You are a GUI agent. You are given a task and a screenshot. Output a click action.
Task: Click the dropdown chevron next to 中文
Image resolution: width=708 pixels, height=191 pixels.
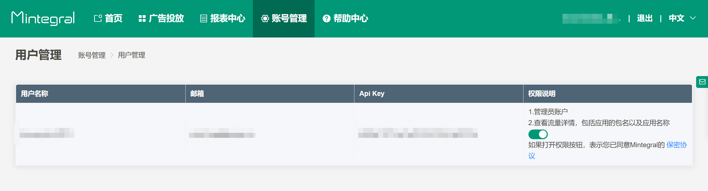point(693,18)
